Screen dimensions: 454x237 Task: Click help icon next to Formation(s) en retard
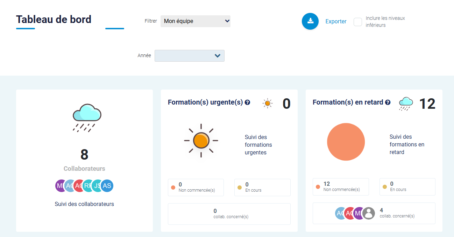[388, 102]
